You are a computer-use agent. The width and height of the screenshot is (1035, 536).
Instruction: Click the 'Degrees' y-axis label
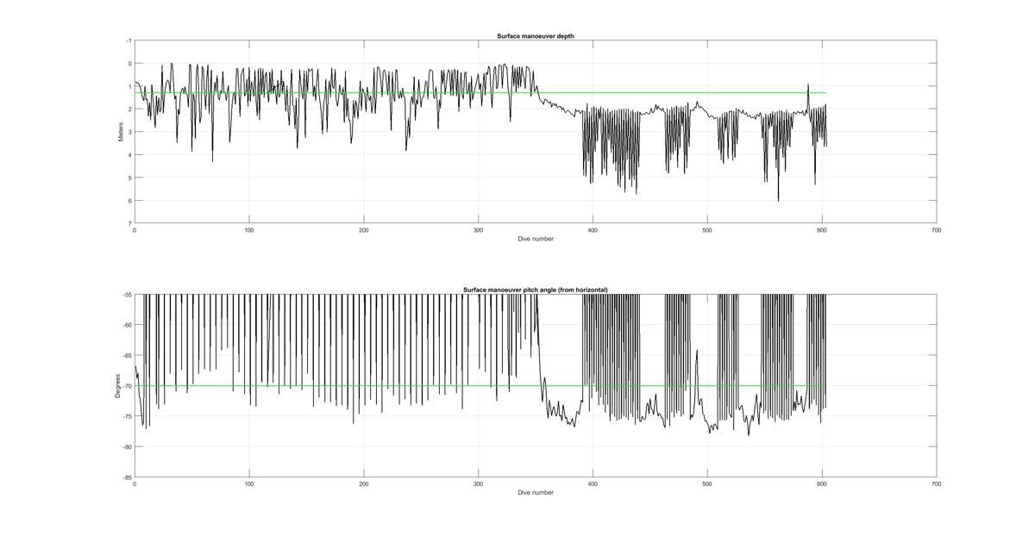pos(116,385)
